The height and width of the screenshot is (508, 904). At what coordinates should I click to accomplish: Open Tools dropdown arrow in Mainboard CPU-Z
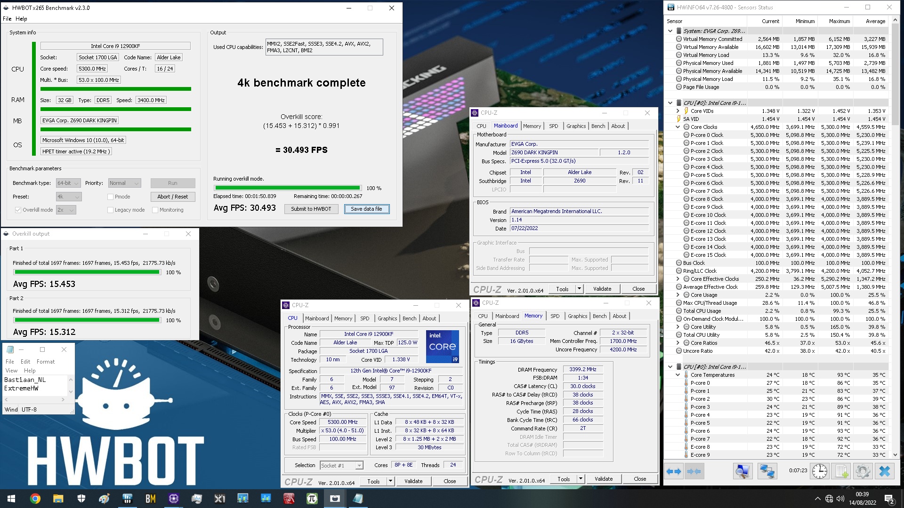[579, 289]
